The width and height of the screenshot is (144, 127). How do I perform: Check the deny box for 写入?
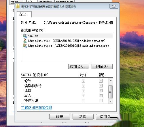pos(101,96)
